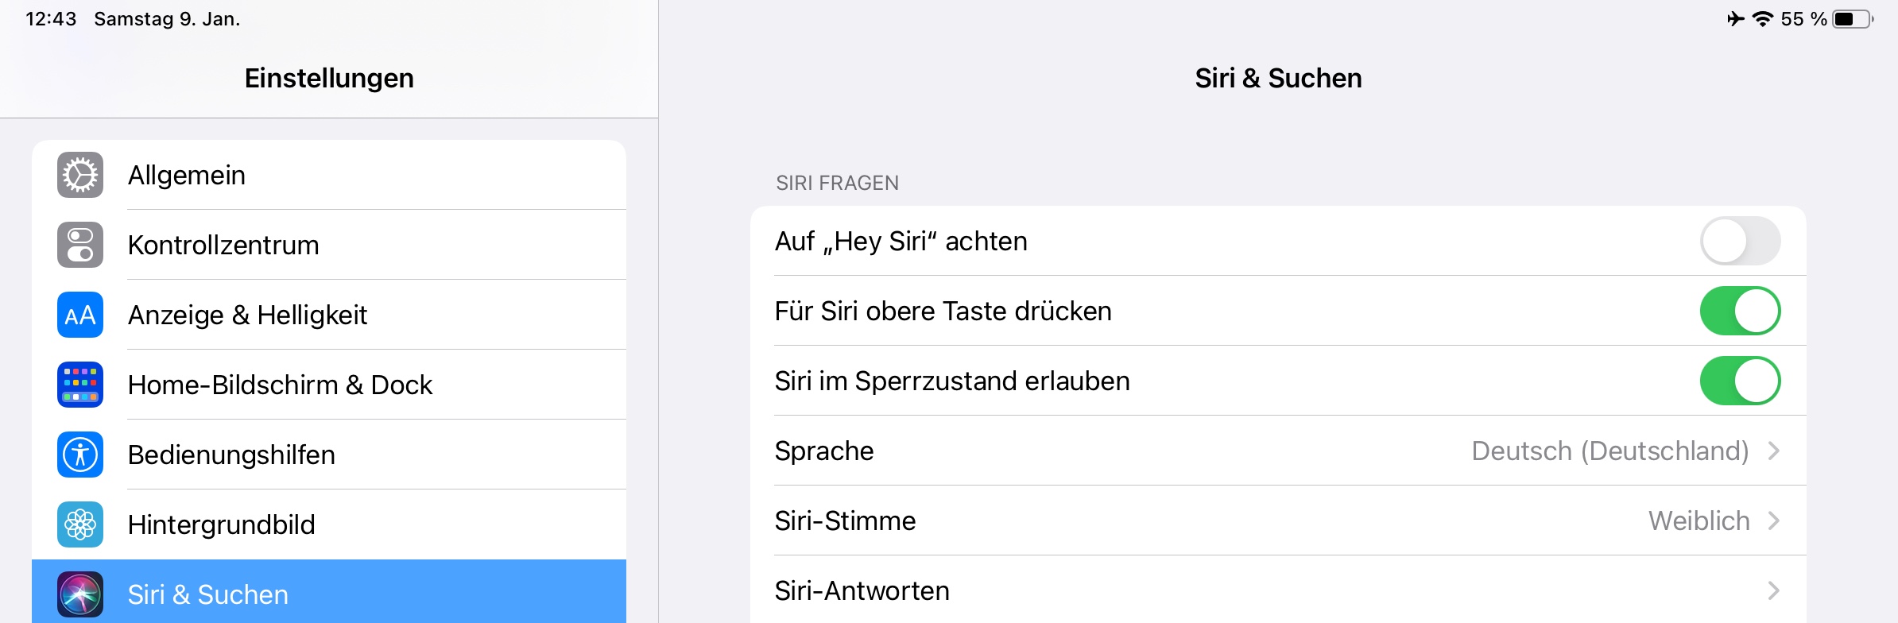The height and width of the screenshot is (623, 1898).
Task: Open Hintergrundbild settings in sidebar
Action: pyautogui.click(x=221, y=524)
